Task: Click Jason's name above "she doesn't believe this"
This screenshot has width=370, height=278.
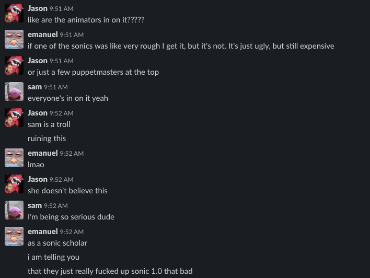Action: 38,179
